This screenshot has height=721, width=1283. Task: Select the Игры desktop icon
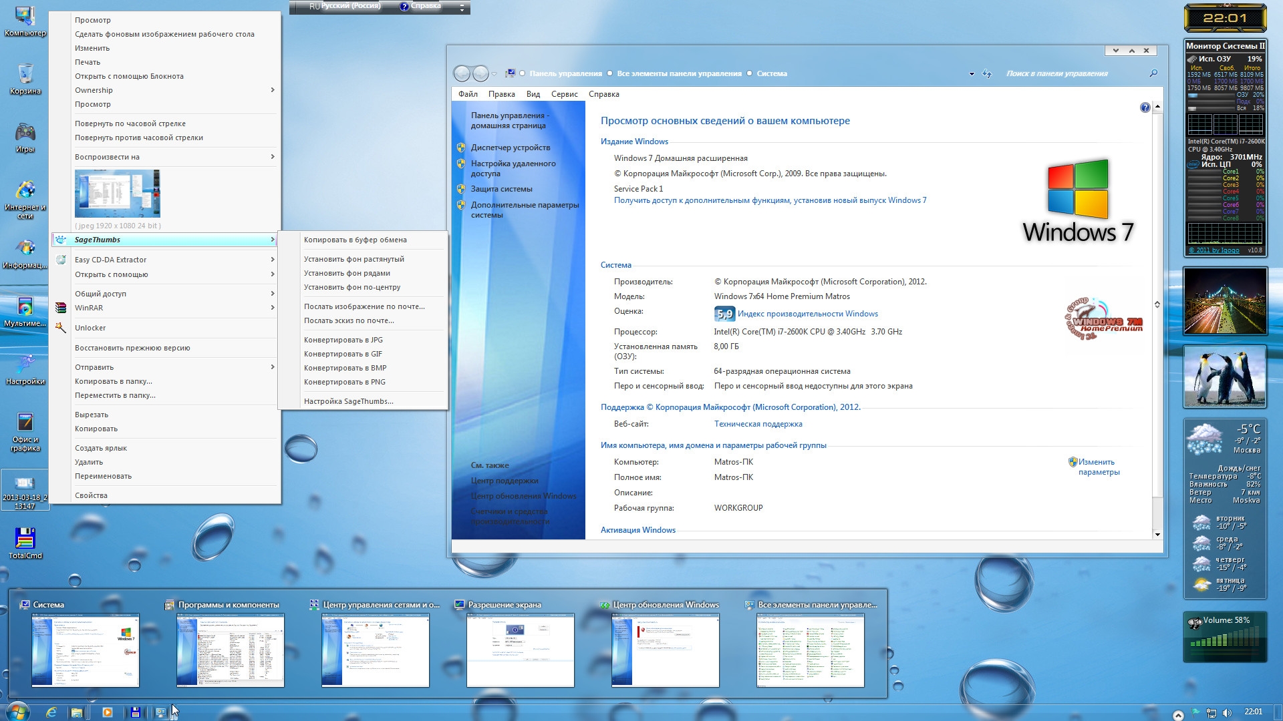coord(25,137)
